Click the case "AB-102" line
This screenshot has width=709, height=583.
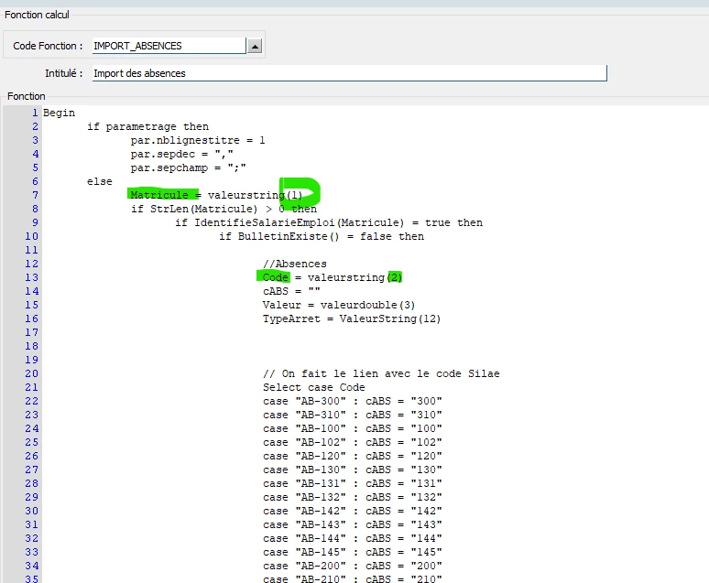tap(353, 442)
